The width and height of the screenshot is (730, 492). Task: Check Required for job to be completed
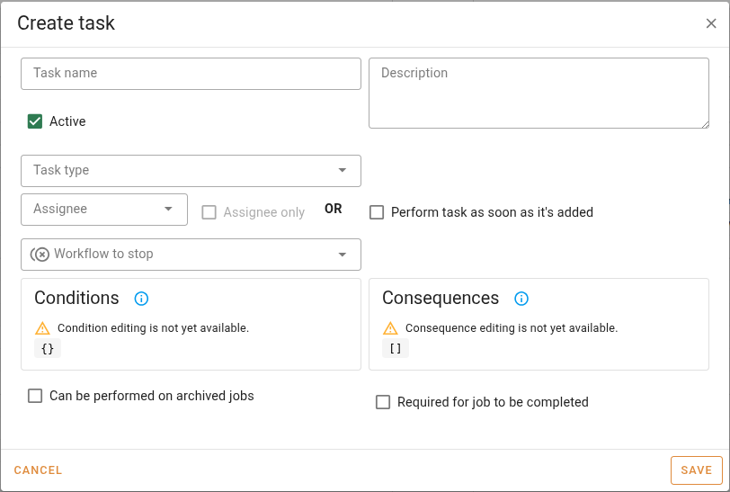point(383,402)
